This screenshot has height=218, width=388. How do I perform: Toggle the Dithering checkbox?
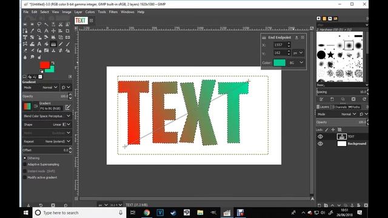click(25, 158)
